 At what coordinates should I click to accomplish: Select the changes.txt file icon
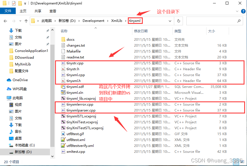click(x=63, y=45)
